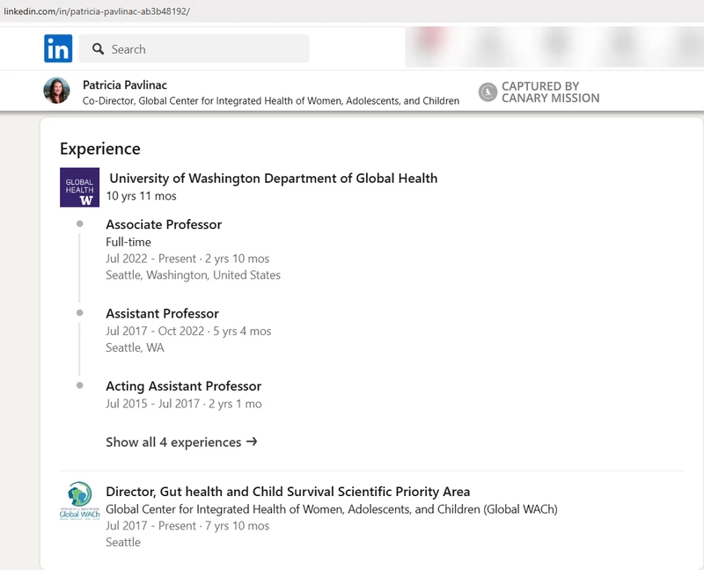Select the Acting Assistant Professor title

click(x=184, y=386)
